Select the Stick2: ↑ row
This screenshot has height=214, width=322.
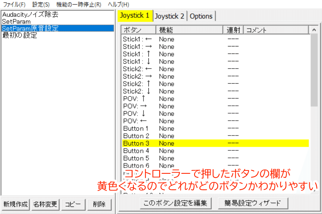click(215, 84)
